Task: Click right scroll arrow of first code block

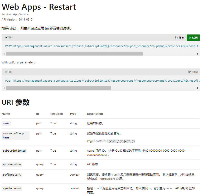Action: click(x=198, y=54)
